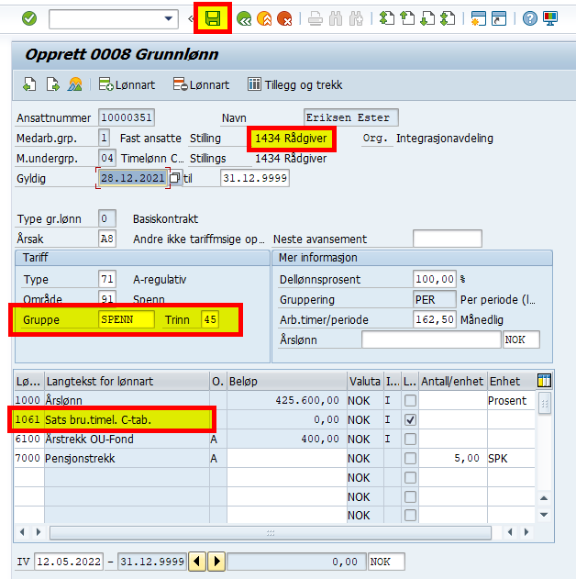
Task: Click the Tariff Type field 71
Action: [107, 279]
